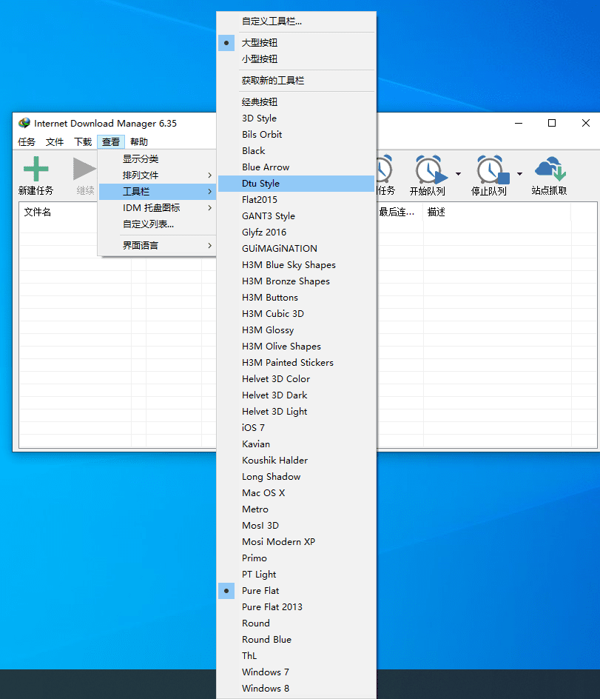The width and height of the screenshot is (600, 699).
Task: Select the Pure Flat toolbar style
Action: 296,591
